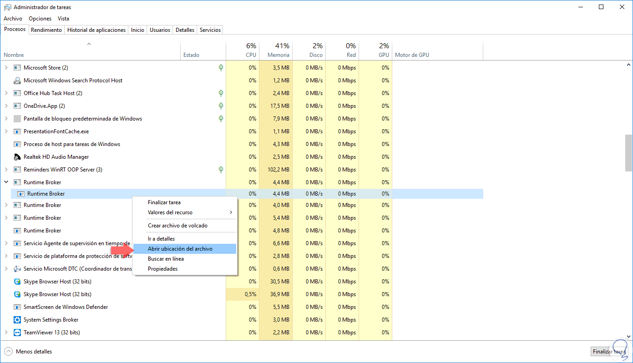
Task: Click the System Settings Broker gear icon
Action: (x=17, y=320)
